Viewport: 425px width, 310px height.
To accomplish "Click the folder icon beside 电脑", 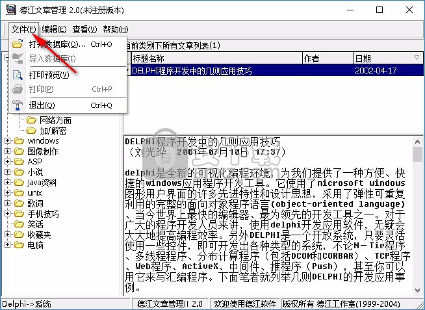I will (x=19, y=245).
